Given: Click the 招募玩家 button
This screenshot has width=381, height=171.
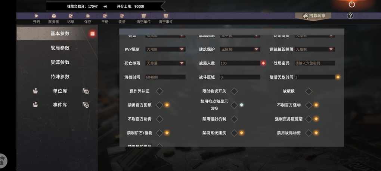Looking at the screenshot, I should click(313, 16).
